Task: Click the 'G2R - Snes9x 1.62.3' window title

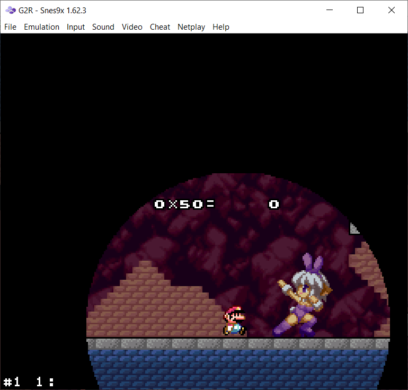Action: click(x=52, y=11)
